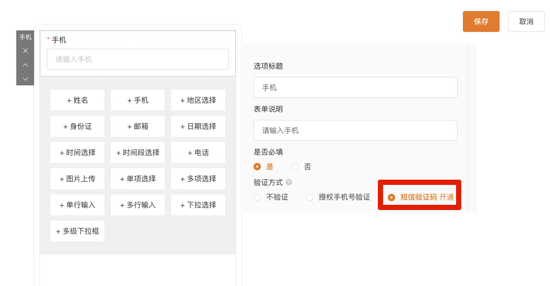Move field down with the down arrow icon
Image resolution: width=550 pixels, height=286 pixels.
click(x=25, y=79)
